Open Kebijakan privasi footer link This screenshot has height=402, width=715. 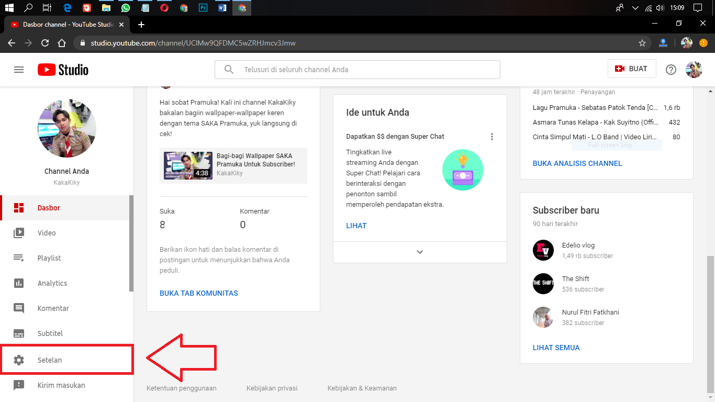[272, 388]
